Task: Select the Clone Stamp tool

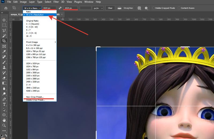Action: coord(4,67)
